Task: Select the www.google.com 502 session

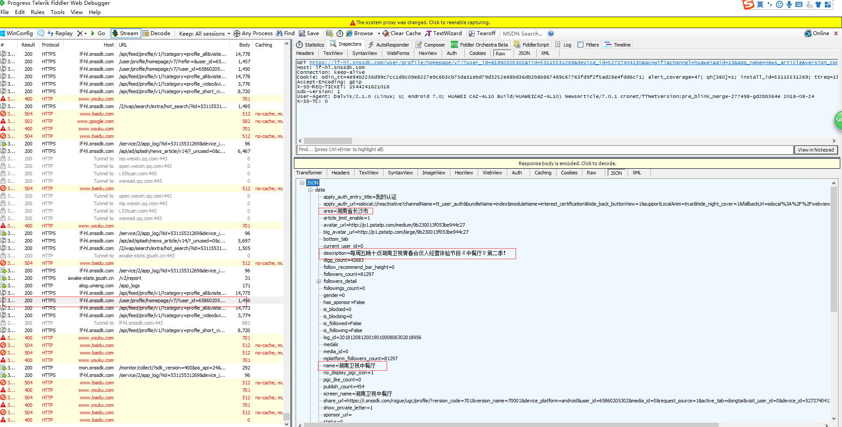Action: click(141, 121)
